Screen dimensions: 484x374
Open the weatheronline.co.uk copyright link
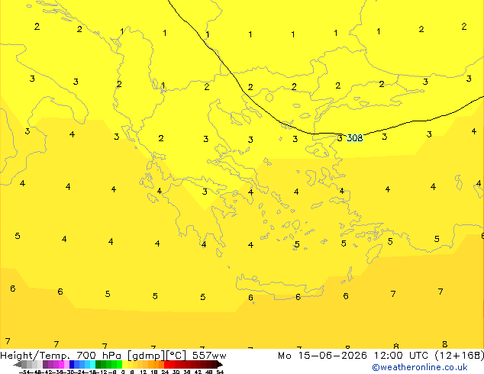[420, 367]
